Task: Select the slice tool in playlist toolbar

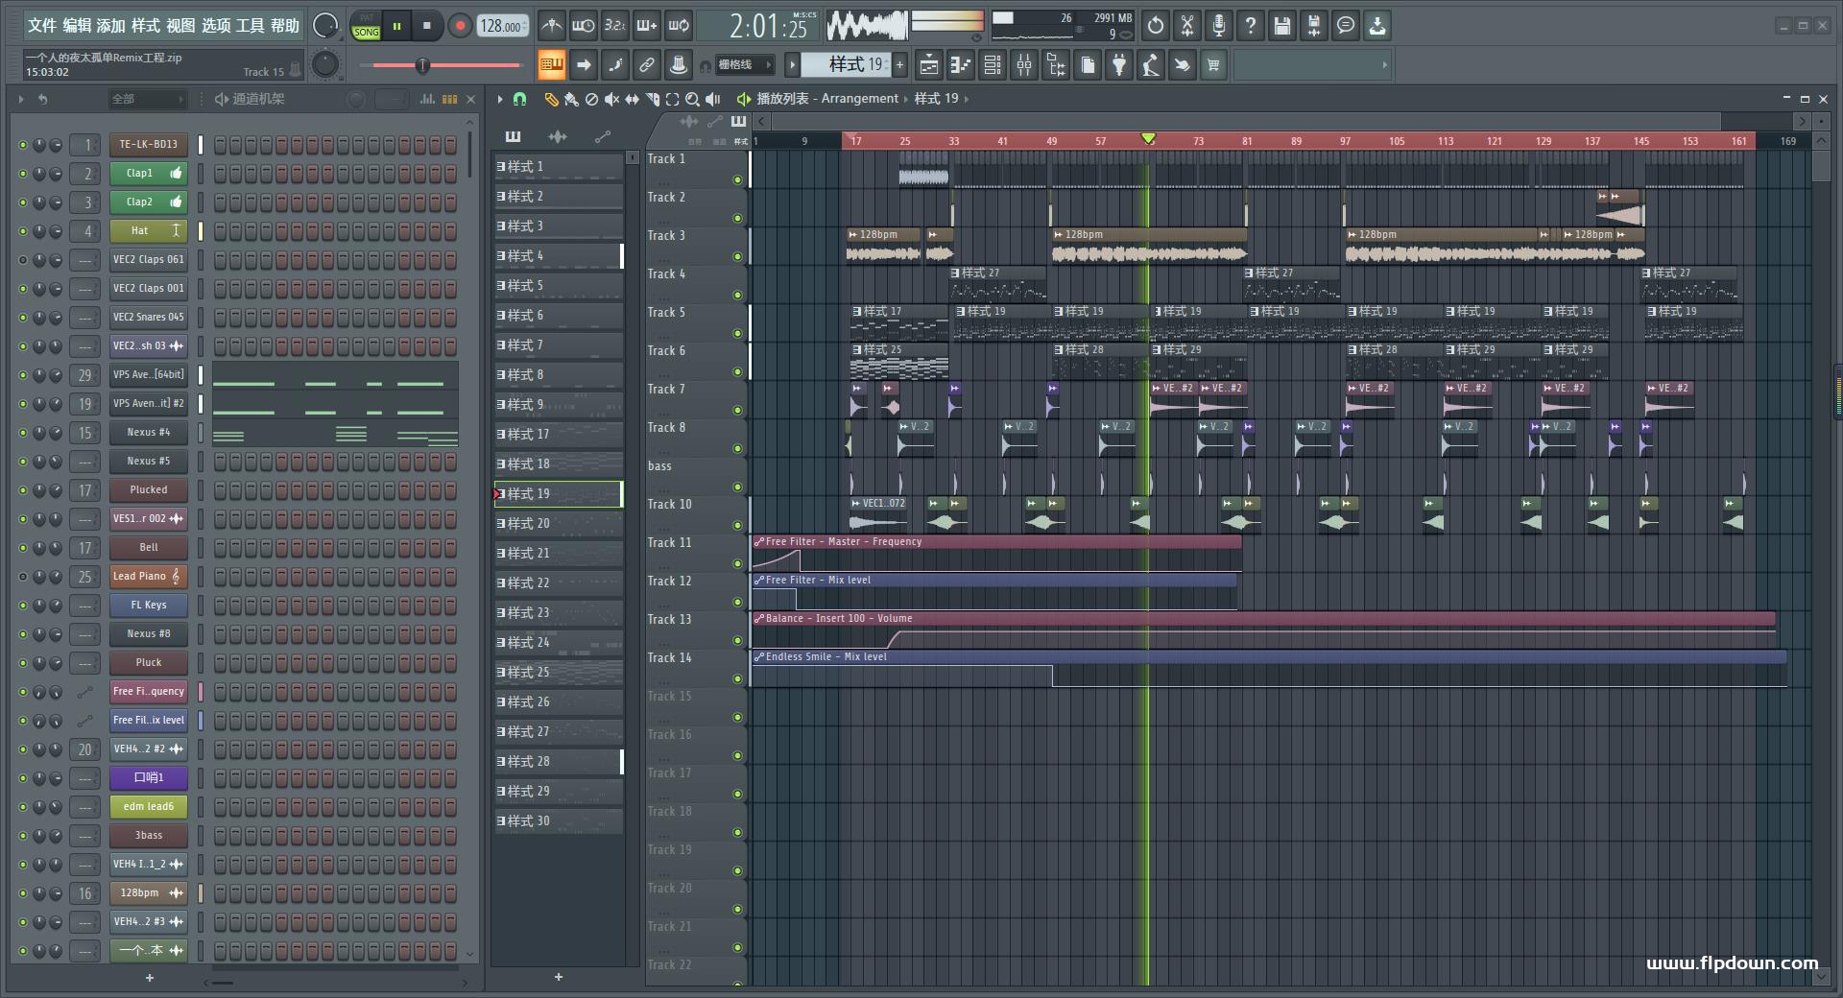Action: coord(652,99)
